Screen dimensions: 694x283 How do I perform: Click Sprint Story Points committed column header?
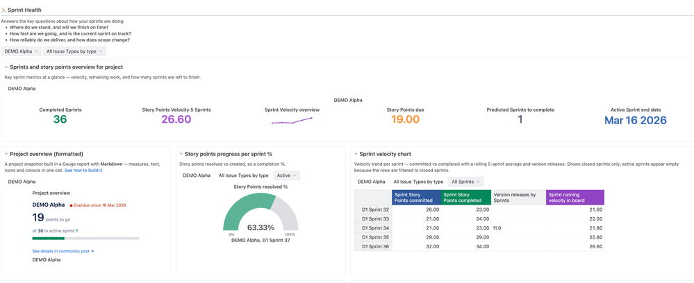[417, 197]
